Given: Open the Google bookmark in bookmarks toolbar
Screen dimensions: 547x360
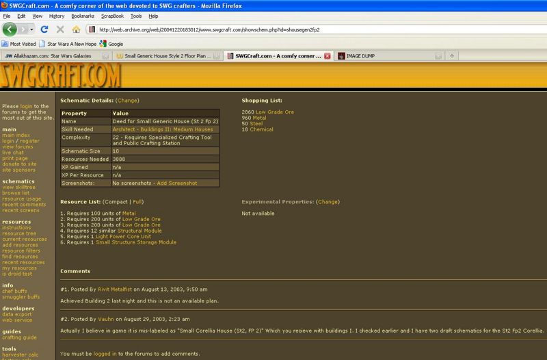Looking at the screenshot, I should click(x=114, y=43).
